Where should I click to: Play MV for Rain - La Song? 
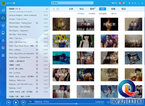coord(37,72)
